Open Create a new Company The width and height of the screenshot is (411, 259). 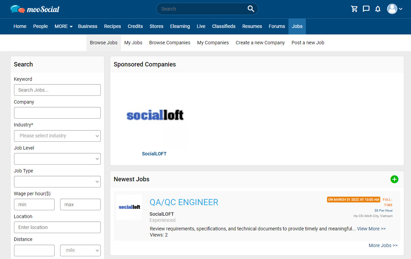pyautogui.click(x=260, y=43)
